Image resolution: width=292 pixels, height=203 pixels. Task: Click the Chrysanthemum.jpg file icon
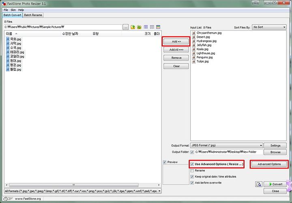tap(194, 33)
